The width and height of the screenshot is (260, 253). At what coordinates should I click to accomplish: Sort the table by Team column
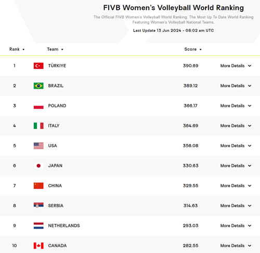55,50
